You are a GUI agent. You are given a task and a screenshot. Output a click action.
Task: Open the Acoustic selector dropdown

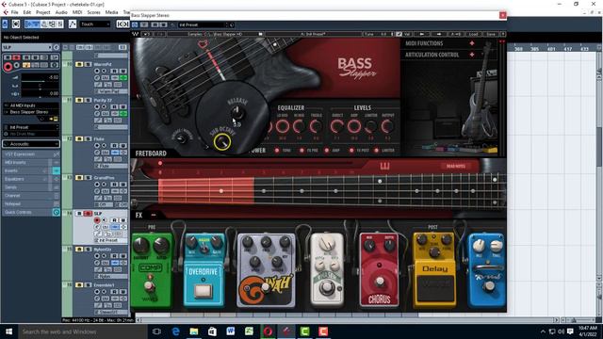tap(31, 144)
